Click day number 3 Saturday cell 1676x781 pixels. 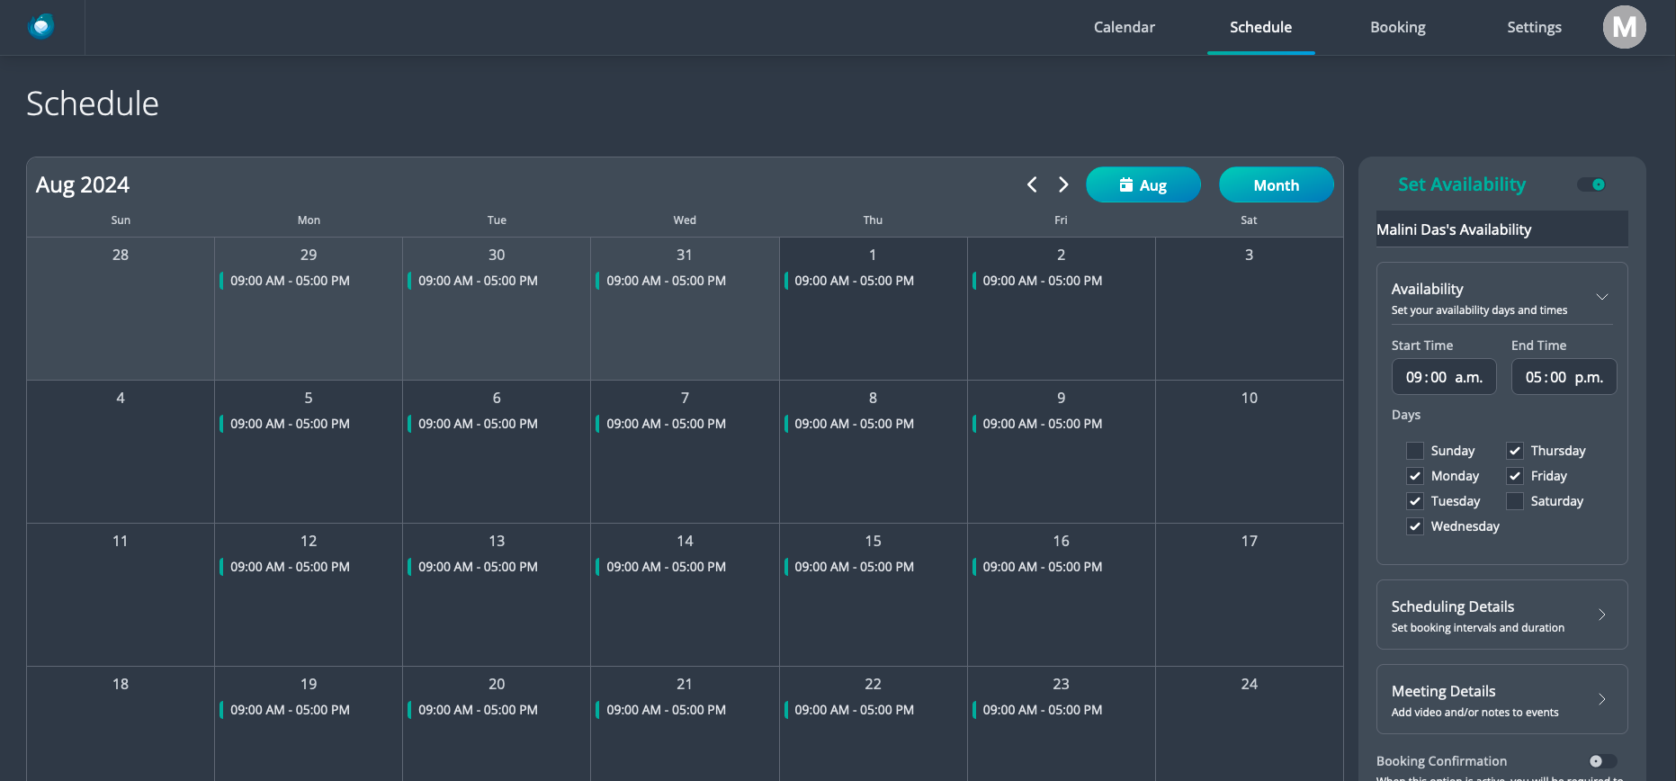[x=1249, y=308]
